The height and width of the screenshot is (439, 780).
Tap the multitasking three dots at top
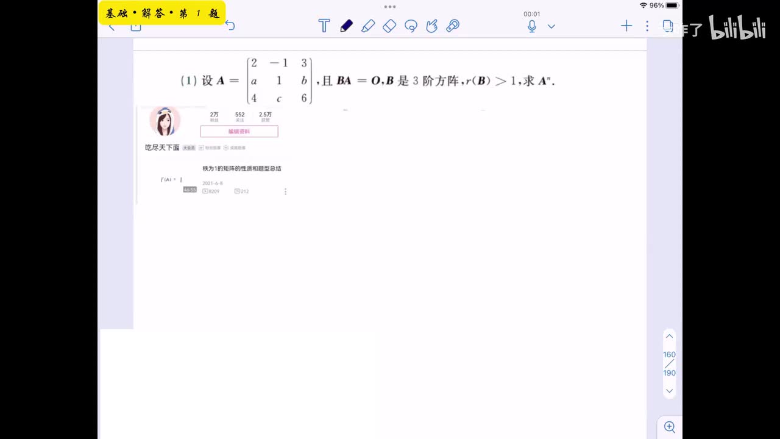(x=390, y=7)
